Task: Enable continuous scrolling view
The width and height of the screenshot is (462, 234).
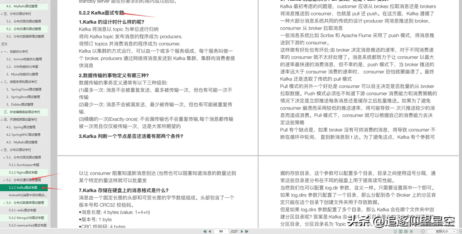Action: click(x=406, y=231)
